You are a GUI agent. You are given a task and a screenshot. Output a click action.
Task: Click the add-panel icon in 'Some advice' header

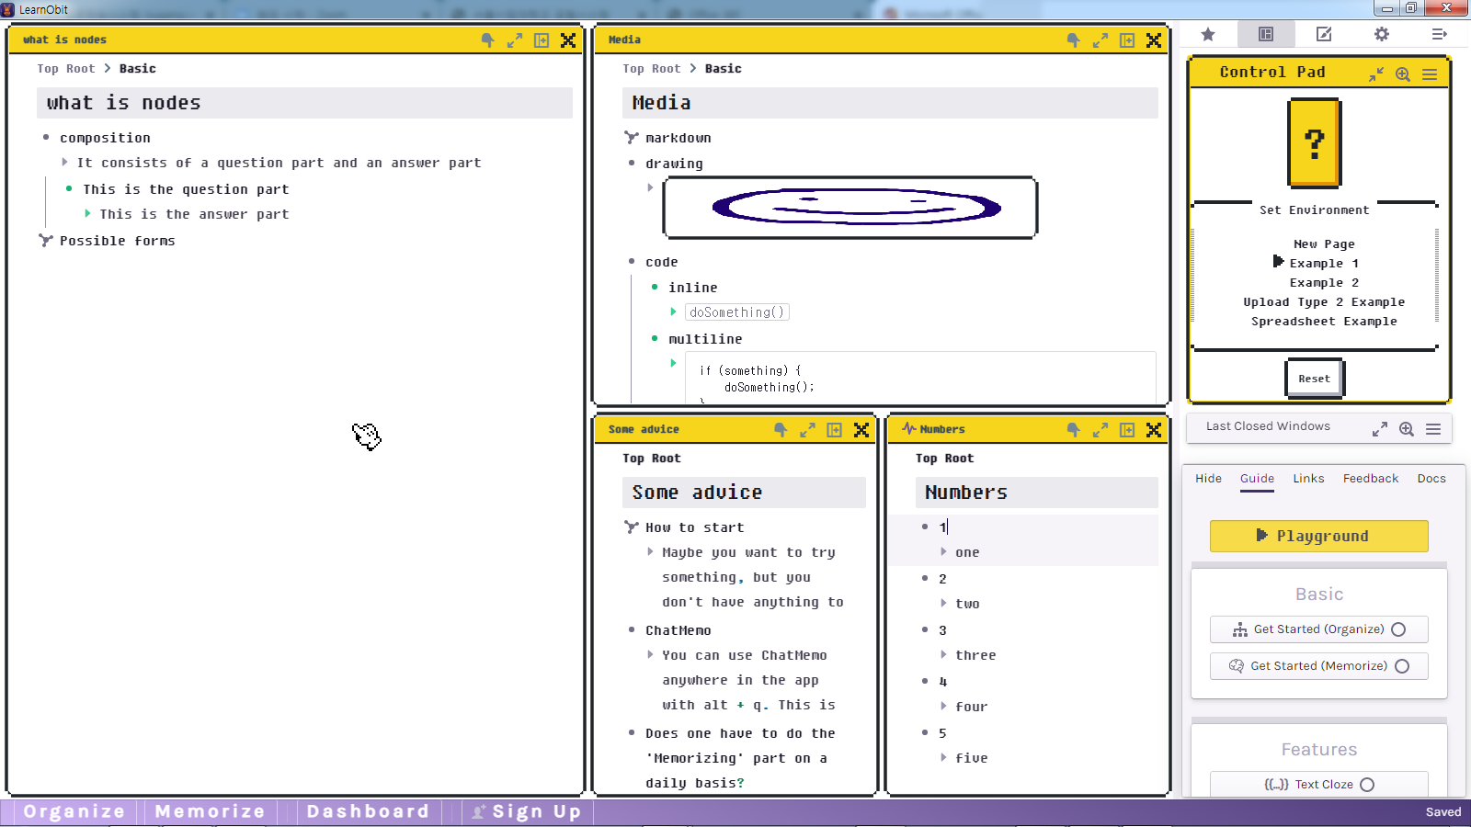[835, 430]
